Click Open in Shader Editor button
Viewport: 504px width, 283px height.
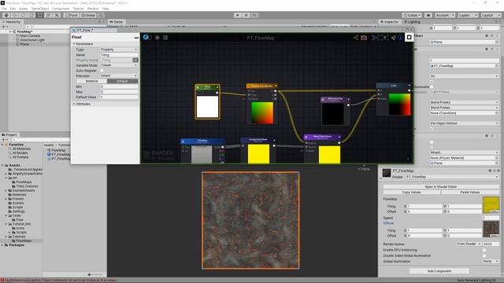click(x=441, y=186)
